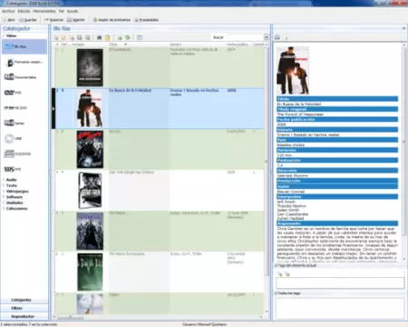This screenshot has height=327, width=408.
Task: Click inside the Buscar search field
Action: pos(245,37)
